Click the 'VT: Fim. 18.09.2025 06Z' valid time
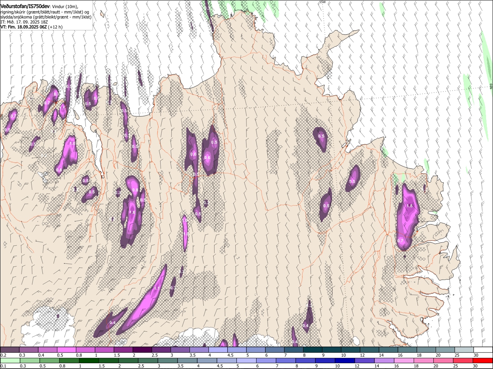 tap(23, 27)
